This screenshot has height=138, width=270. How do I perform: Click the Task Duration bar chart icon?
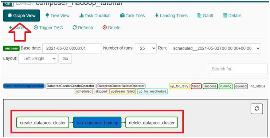tap(81, 16)
